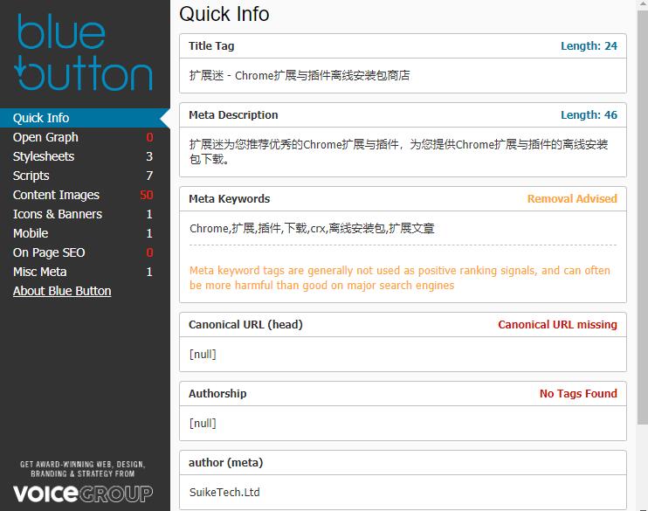
Task: Click the Scripts count 7
Action: [149, 176]
